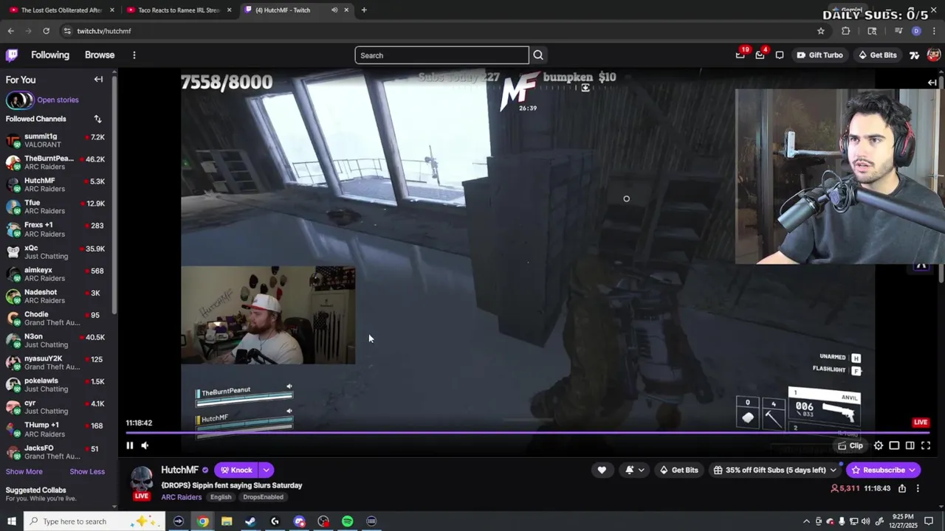Open notification bell dropdown
Image resolution: width=945 pixels, height=531 pixels.
point(635,470)
